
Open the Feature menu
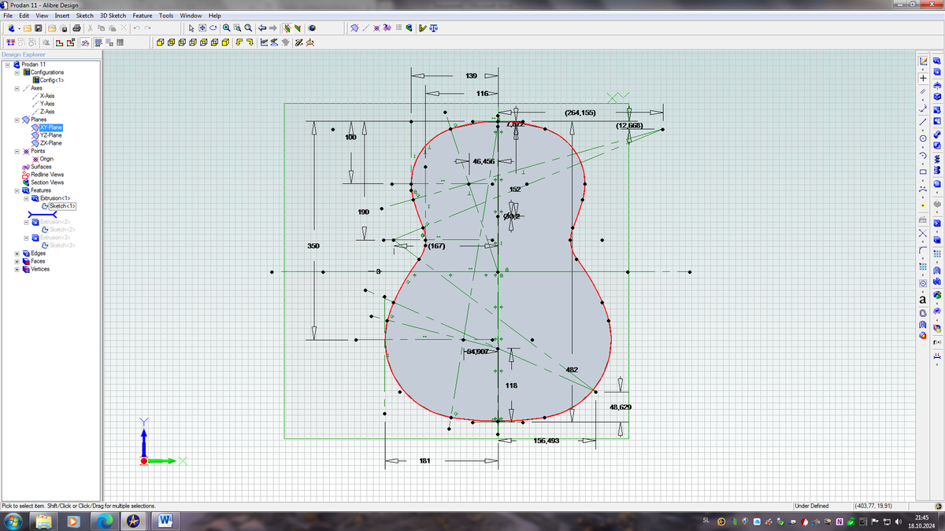[142, 15]
